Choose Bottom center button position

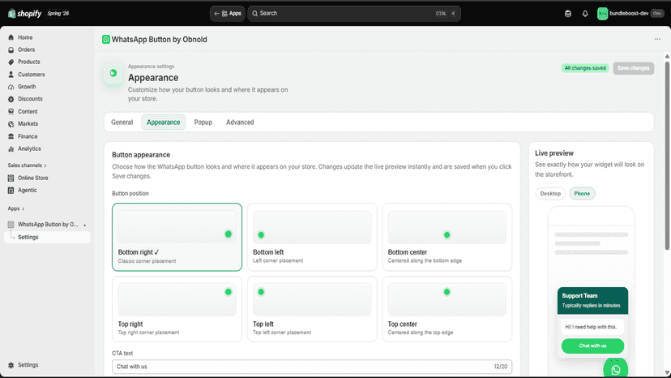tap(447, 237)
